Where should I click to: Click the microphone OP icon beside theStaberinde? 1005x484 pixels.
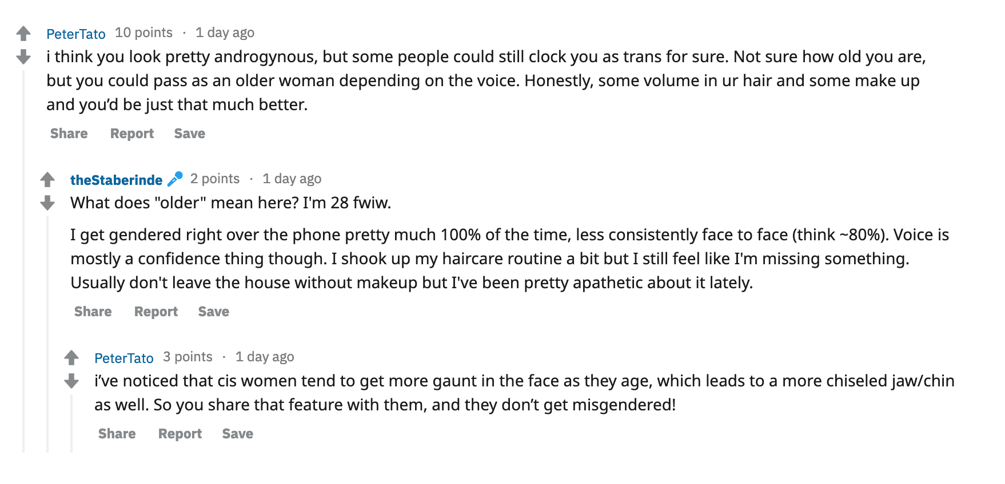click(175, 179)
